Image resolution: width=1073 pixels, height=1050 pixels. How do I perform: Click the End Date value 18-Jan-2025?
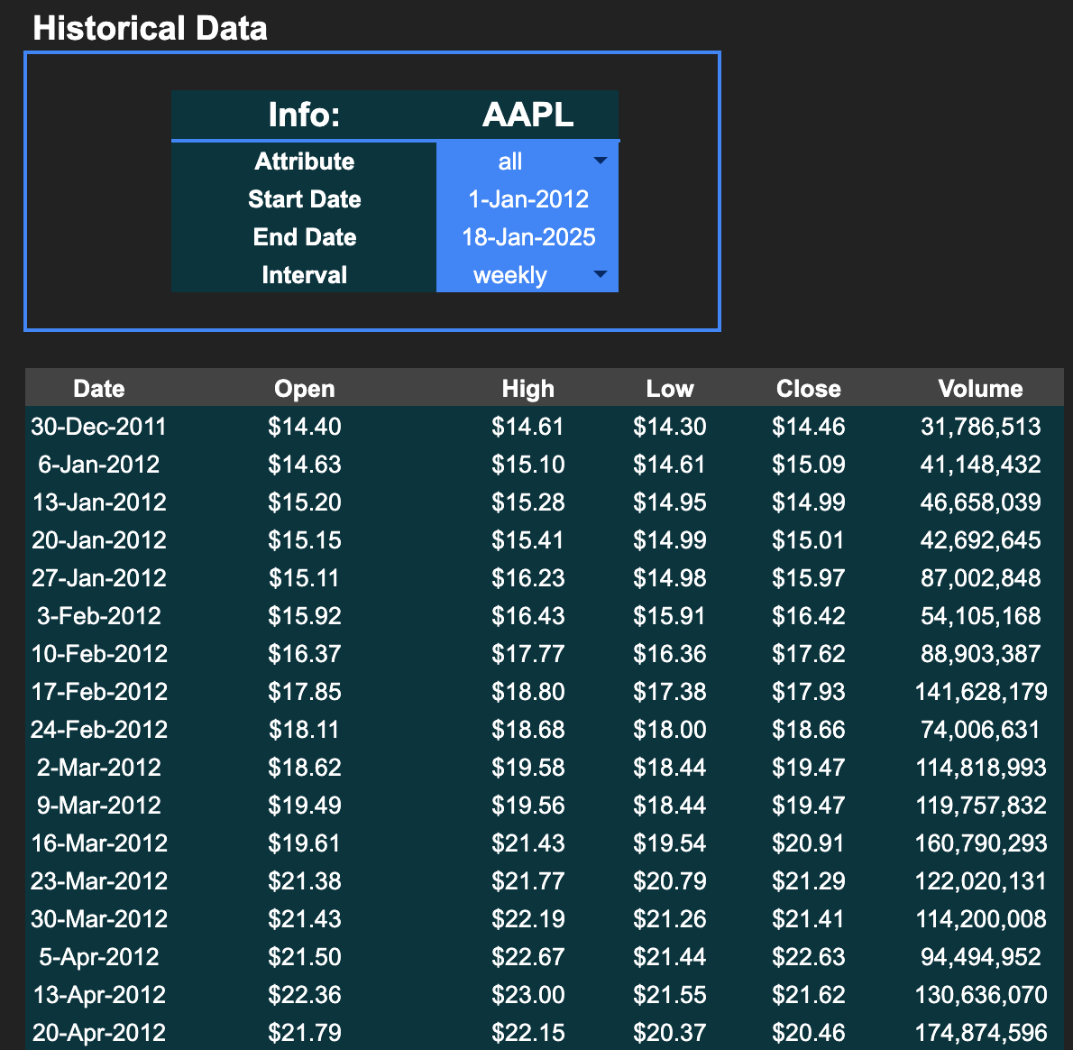click(x=527, y=237)
